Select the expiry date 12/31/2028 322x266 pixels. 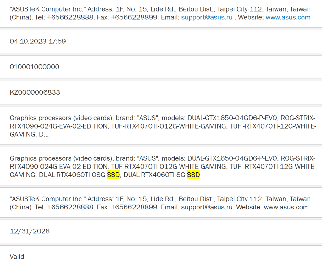tap(30, 231)
